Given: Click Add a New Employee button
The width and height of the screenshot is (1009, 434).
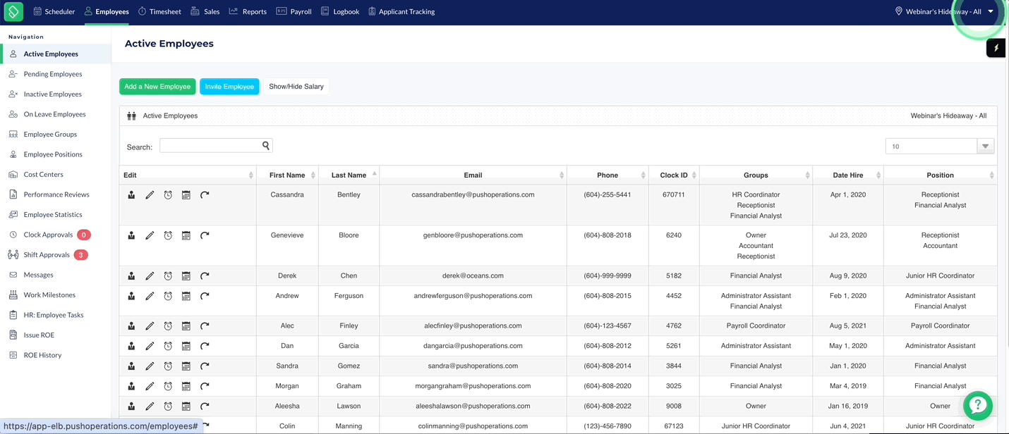Looking at the screenshot, I should pos(157,87).
